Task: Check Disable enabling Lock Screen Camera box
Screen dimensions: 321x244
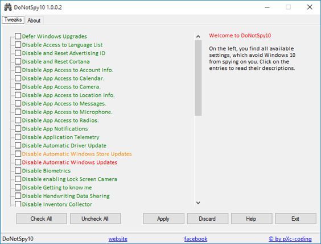Action: tap(18, 179)
